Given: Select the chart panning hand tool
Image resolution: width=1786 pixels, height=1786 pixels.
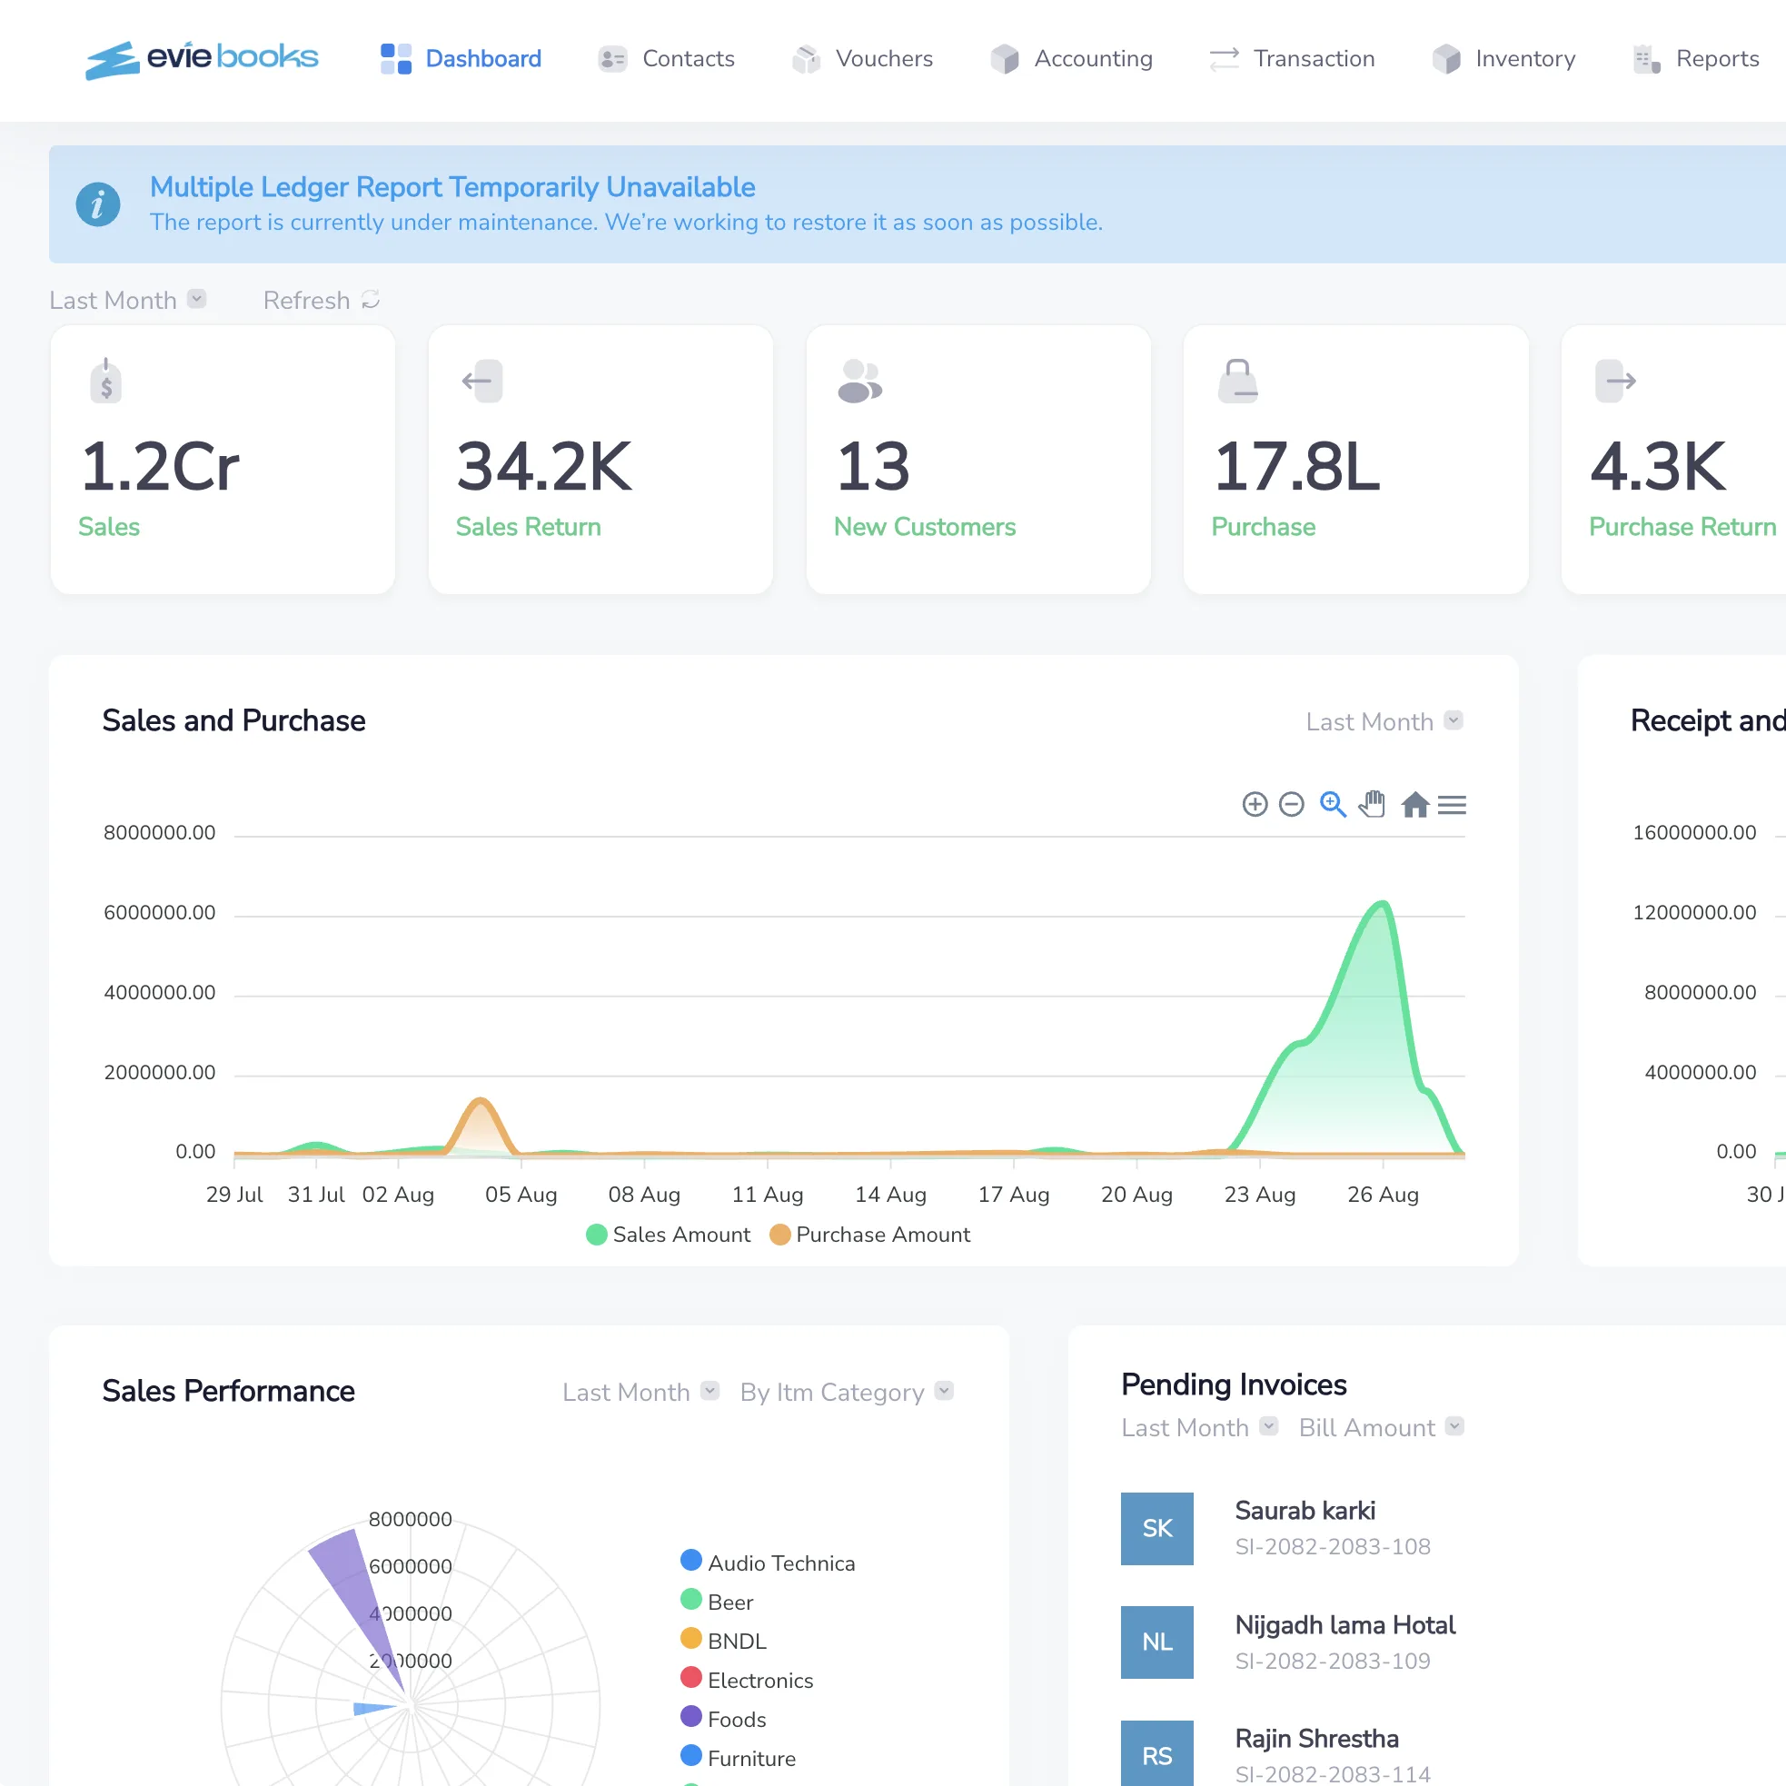Looking at the screenshot, I should [1372, 804].
